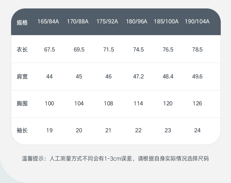Click the 190/104A size header
The height and width of the screenshot is (183, 231).
tap(197, 22)
